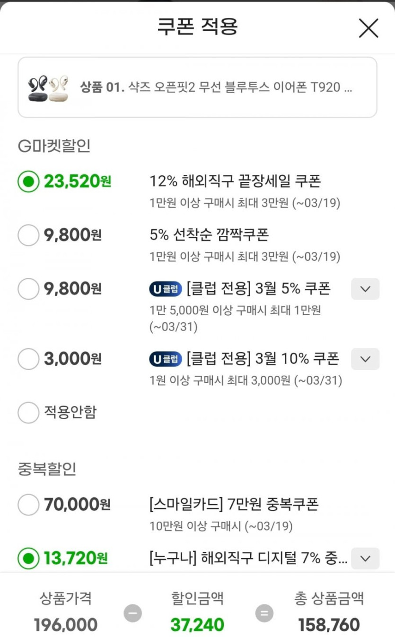395x637 pixels.
Task: Tap the 12% 해외직구 끝장세일 쿠폰 label
Action: coord(235,181)
